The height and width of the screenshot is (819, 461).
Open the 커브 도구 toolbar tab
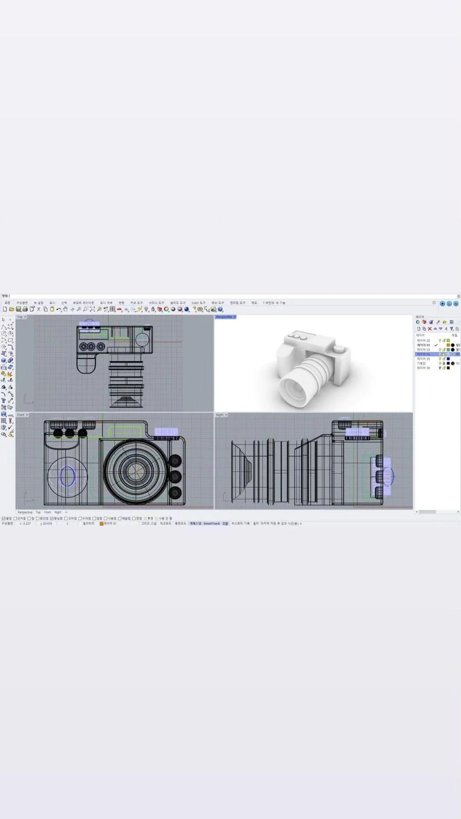pyautogui.click(x=137, y=302)
